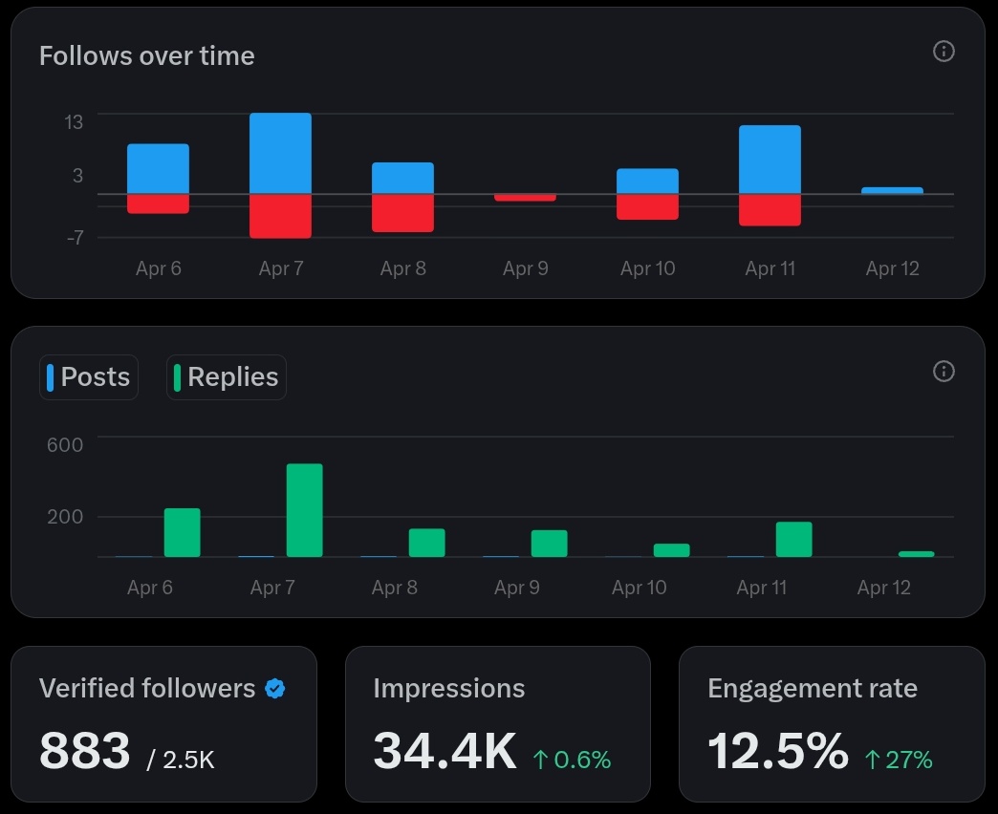This screenshot has height=814, width=998.
Task: Click the Follows over time chart title
Action: (146, 55)
